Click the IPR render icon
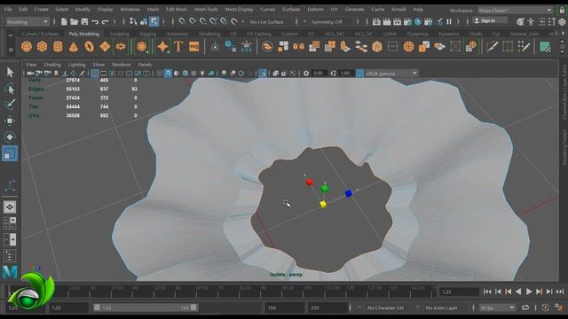Viewport: 568px width, 319px height. coord(397,21)
